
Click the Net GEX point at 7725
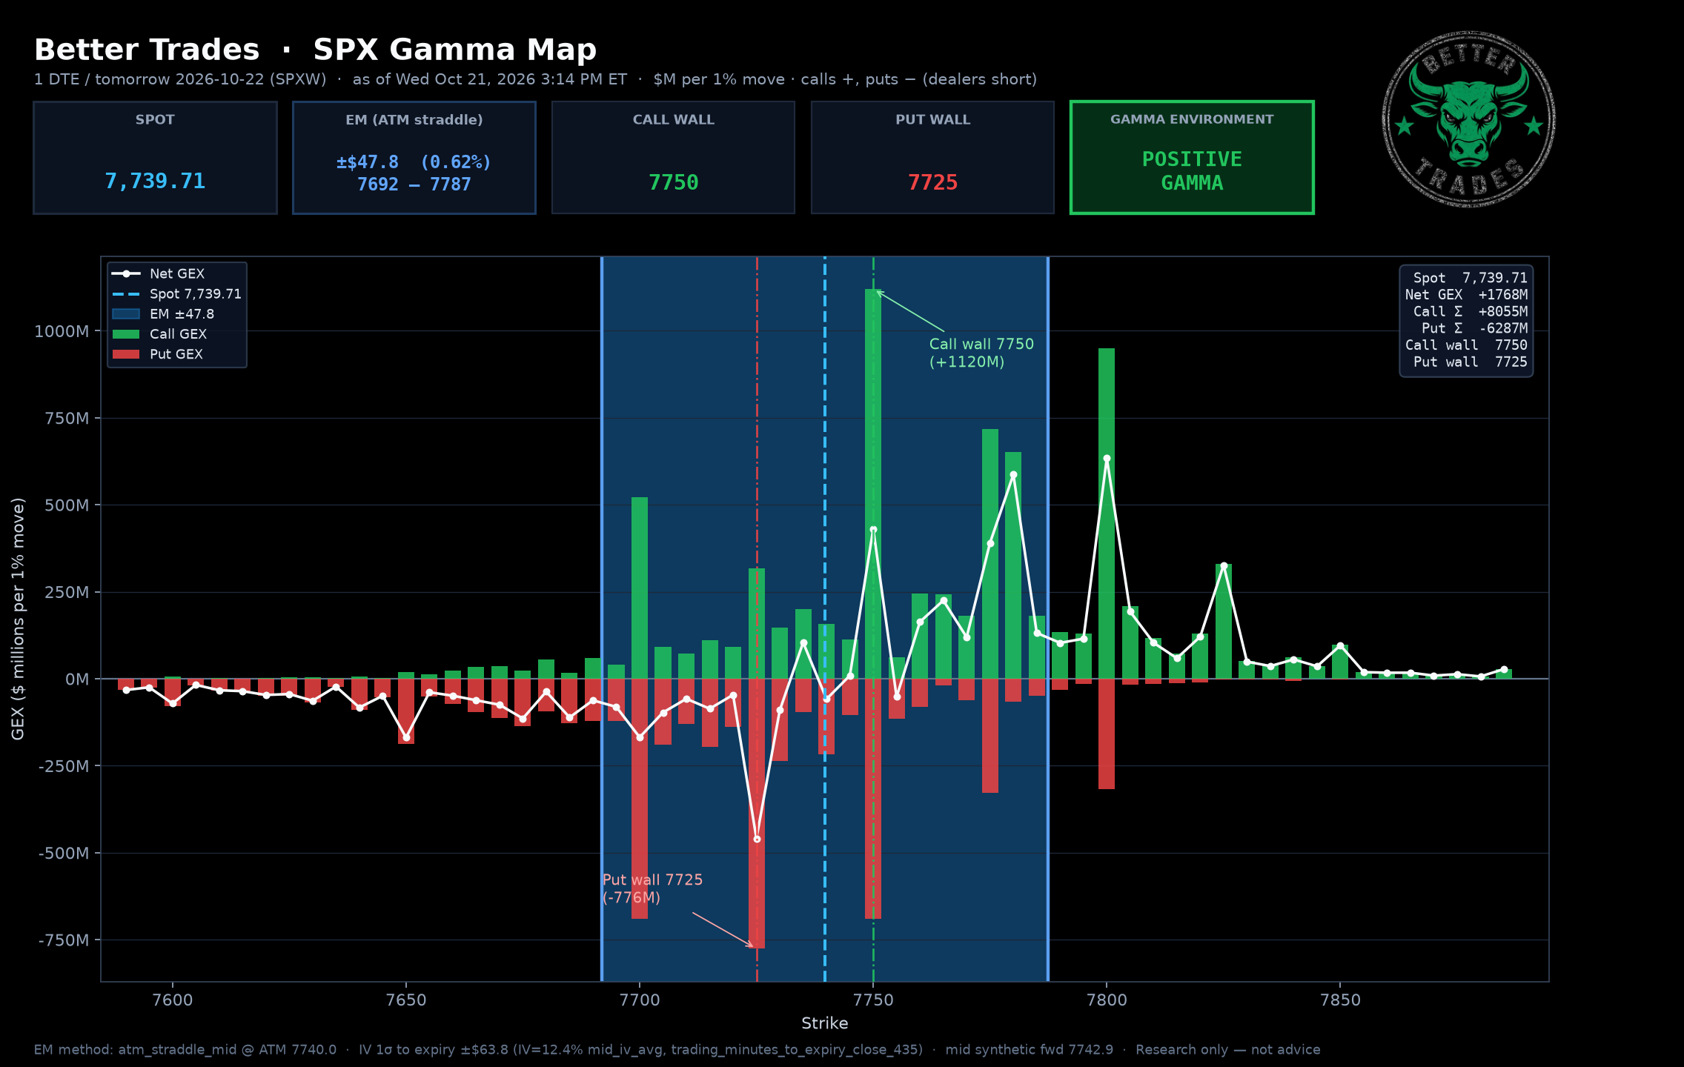[x=757, y=840]
